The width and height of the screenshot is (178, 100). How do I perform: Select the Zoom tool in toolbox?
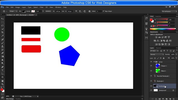[3, 84]
